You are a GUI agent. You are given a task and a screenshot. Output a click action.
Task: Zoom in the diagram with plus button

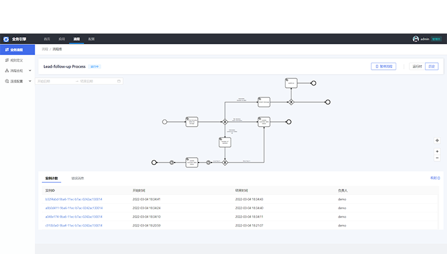pos(437,151)
